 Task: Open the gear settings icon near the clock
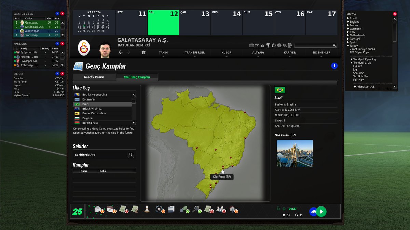(284, 208)
